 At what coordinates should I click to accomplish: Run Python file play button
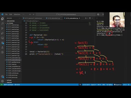tap(86, 18)
